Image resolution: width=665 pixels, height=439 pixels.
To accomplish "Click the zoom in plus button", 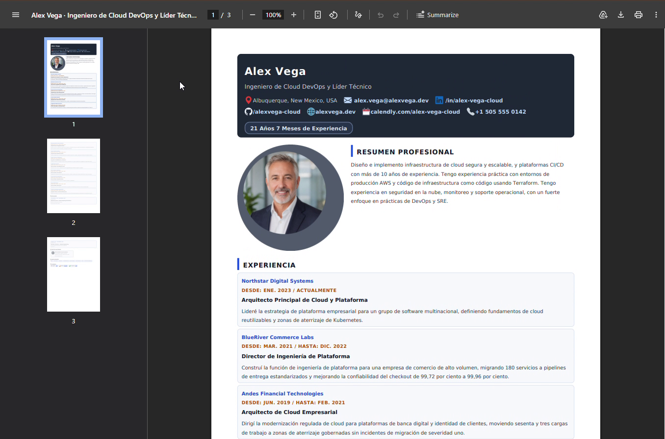I will pos(294,15).
